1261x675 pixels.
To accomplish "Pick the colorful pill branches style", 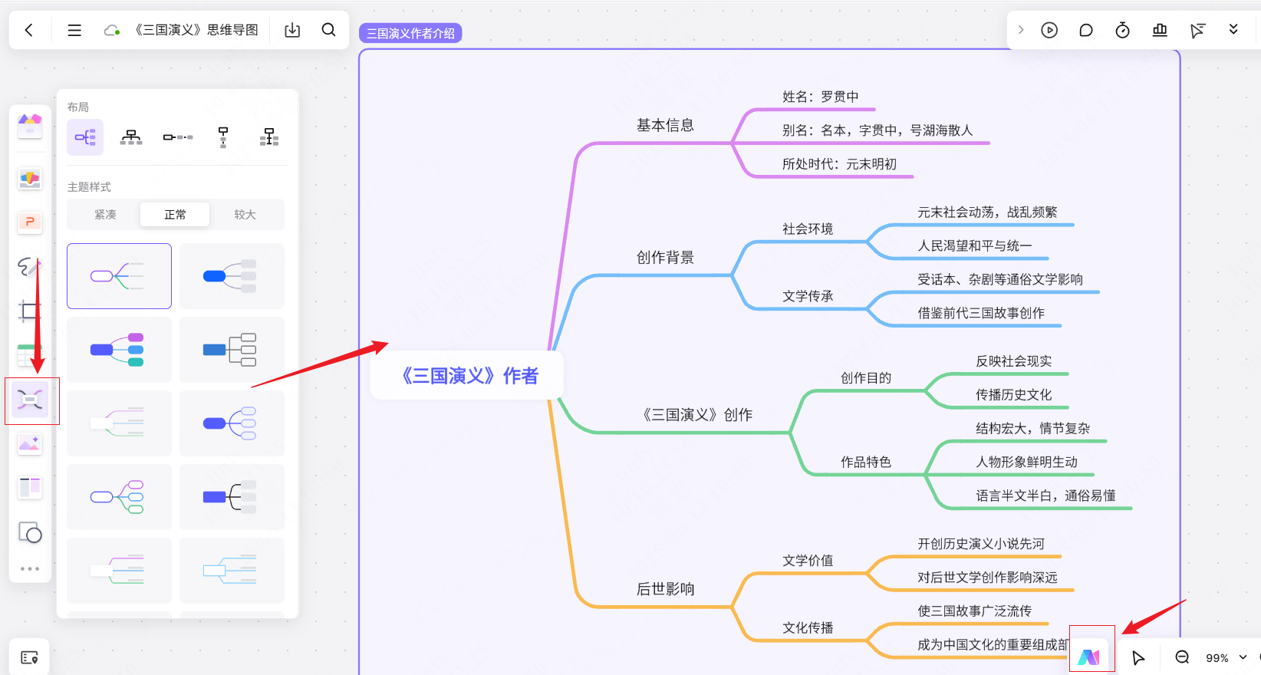I will tap(119, 350).
